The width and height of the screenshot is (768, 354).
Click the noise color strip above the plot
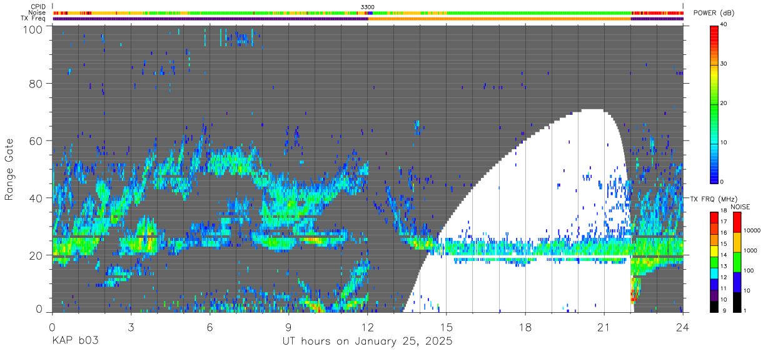pos(368,12)
